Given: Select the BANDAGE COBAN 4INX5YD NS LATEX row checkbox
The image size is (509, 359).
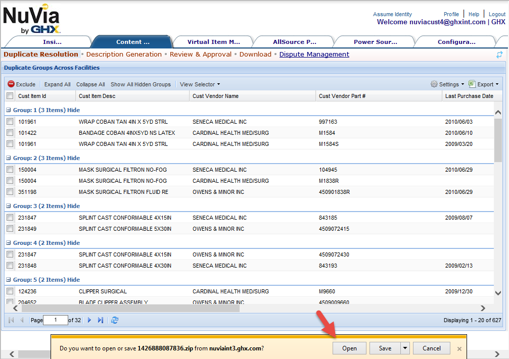Looking at the screenshot, I should click(10, 133).
